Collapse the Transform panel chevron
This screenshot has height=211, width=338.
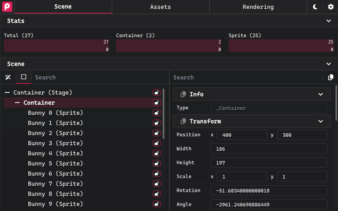click(x=321, y=121)
